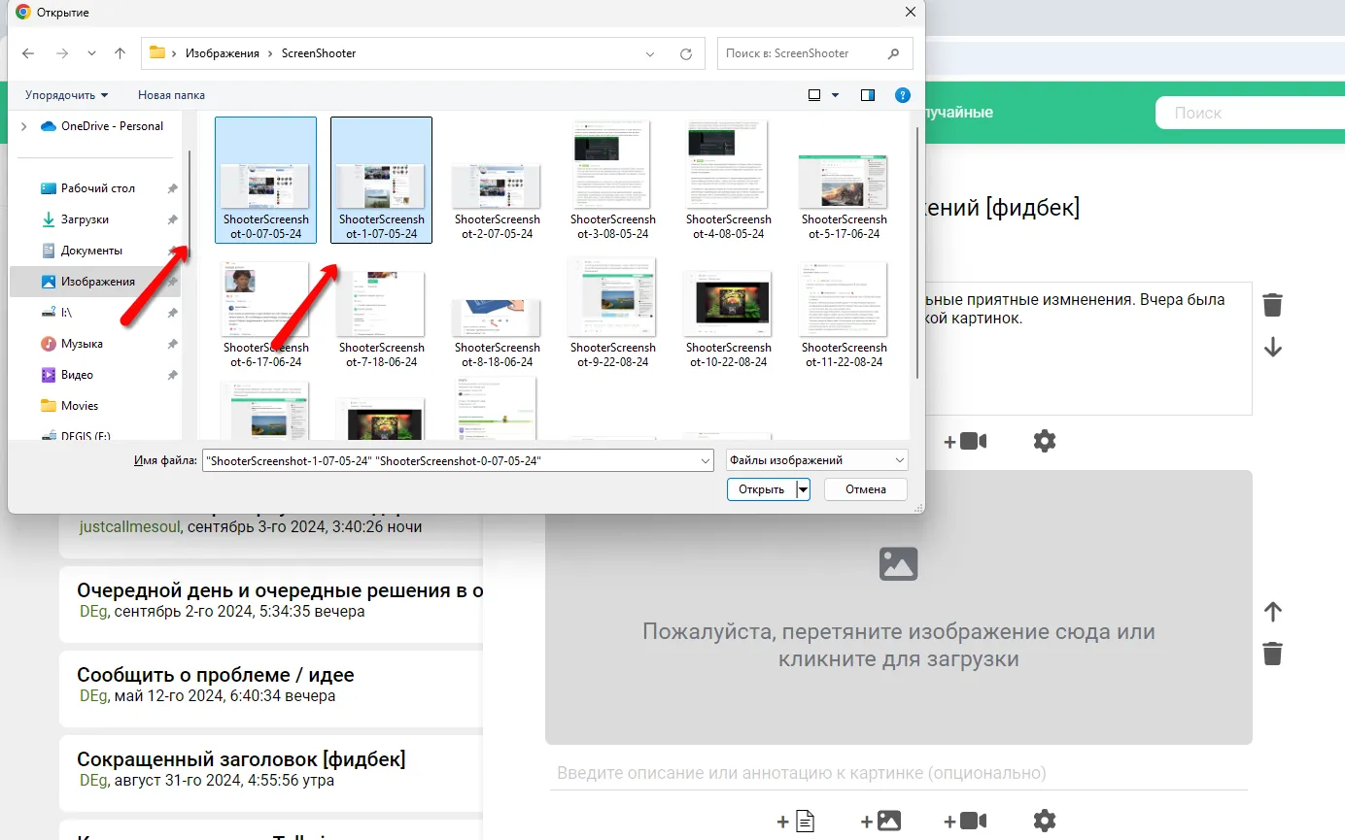Add image block icon at bottom
The width and height of the screenshot is (1345, 840).
click(x=880, y=822)
